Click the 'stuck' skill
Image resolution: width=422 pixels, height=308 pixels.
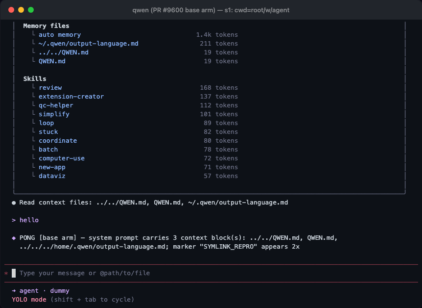click(48, 132)
